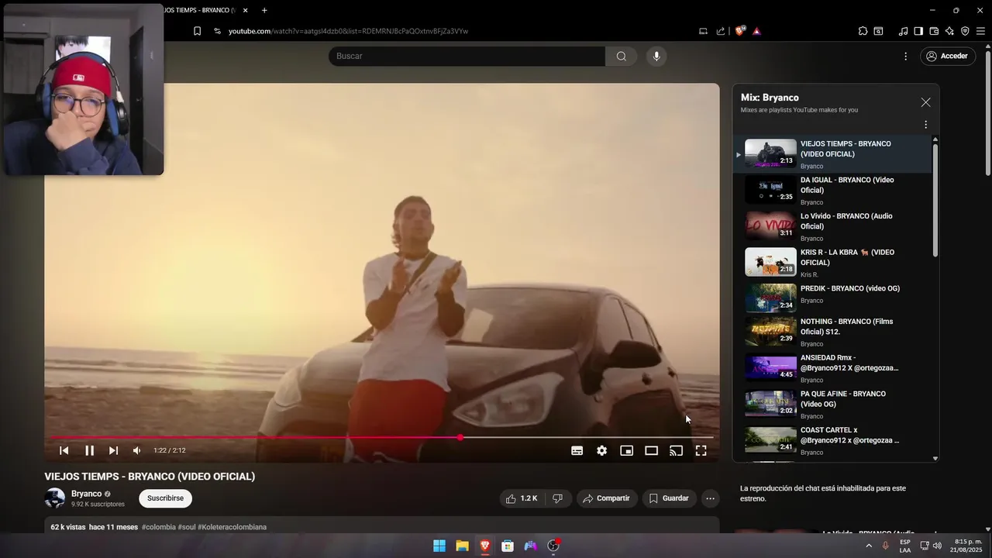Select PREDIK - BRYANCO (video OG)

pyautogui.click(x=832, y=298)
